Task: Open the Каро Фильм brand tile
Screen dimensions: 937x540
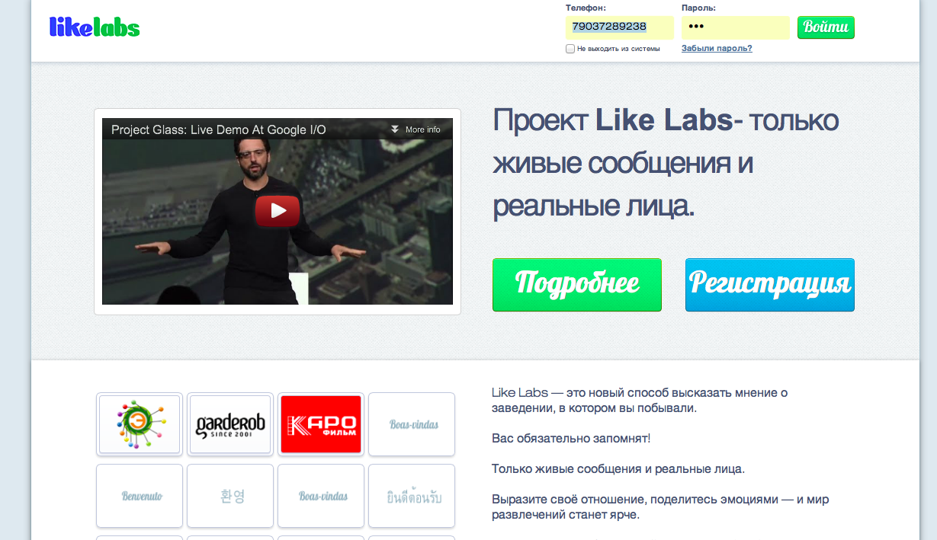Action: click(x=321, y=424)
